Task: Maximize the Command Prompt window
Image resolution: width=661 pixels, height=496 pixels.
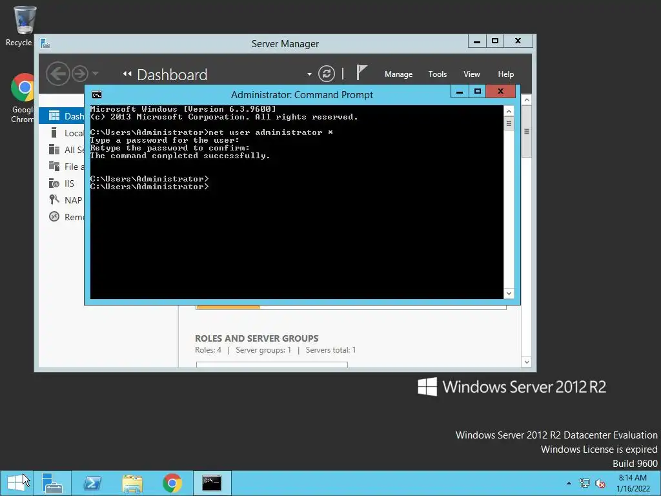Action: 477,91
